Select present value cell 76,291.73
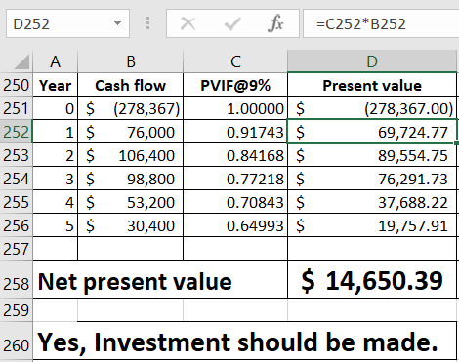This screenshot has width=459, height=362. click(x=372, y=179)
